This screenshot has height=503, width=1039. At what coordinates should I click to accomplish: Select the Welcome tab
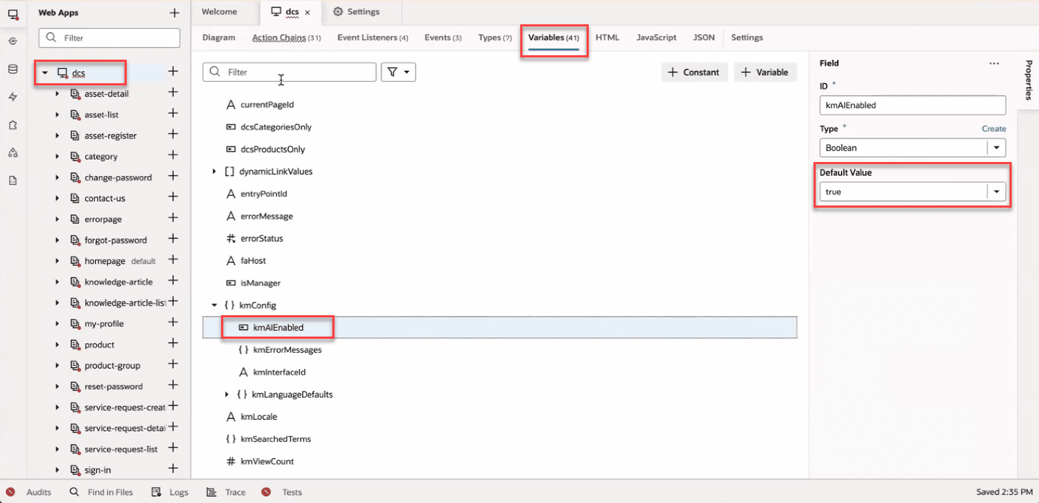[x=219, y=12]
